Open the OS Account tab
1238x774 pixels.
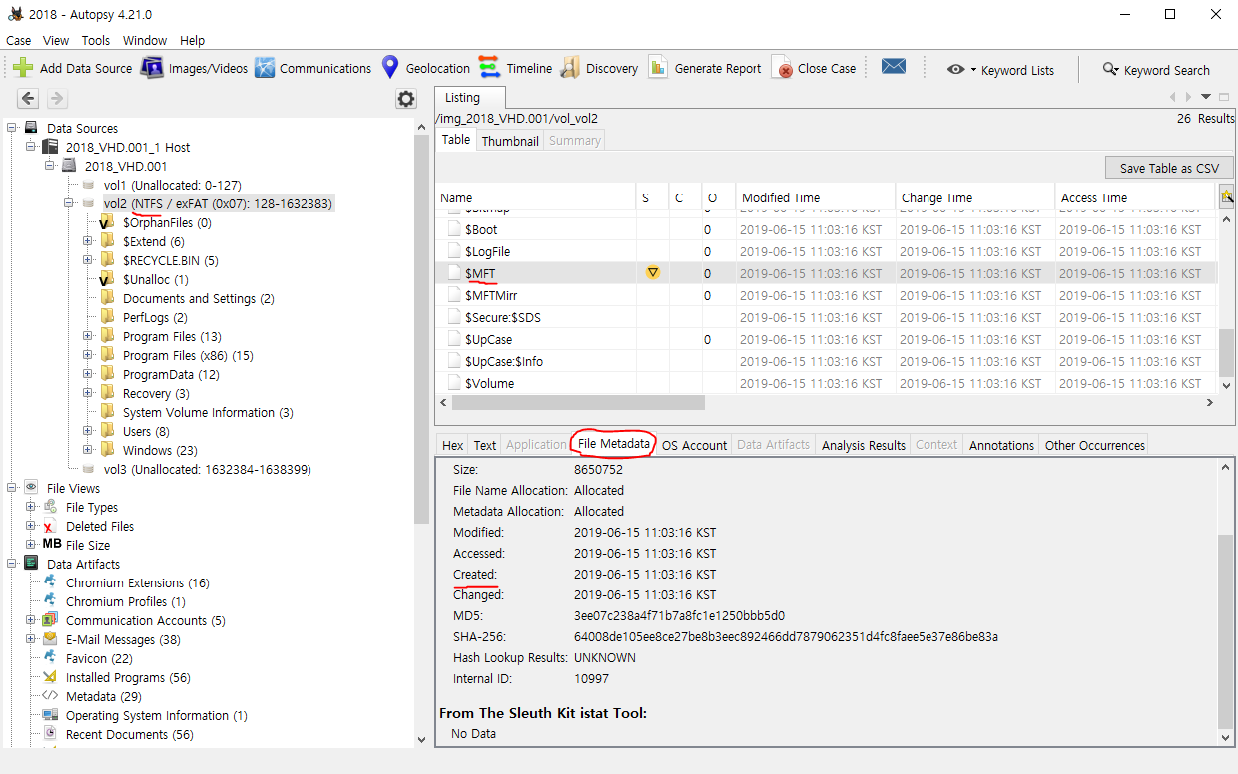[x=694, y=445]
